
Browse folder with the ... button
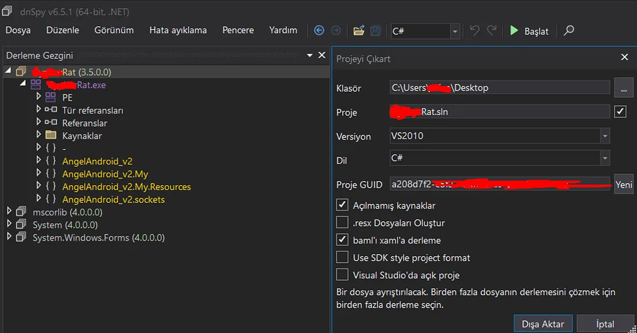624,87
